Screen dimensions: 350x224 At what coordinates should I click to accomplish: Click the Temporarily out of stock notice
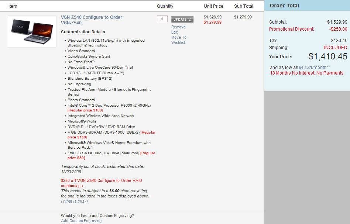[x=103, y=169]
